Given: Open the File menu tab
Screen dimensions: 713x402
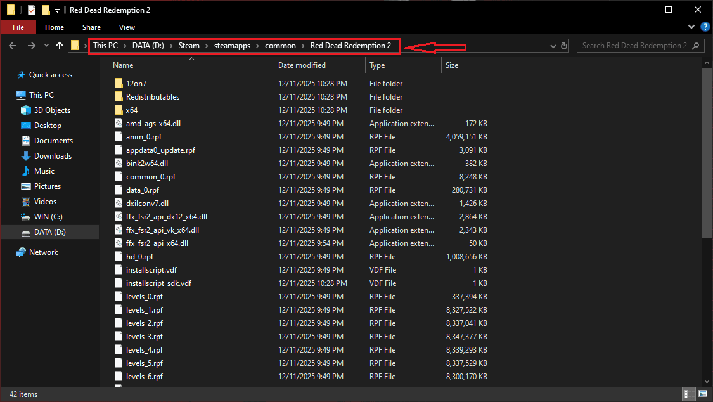Looking at the screenshot, I should [18, 27].
